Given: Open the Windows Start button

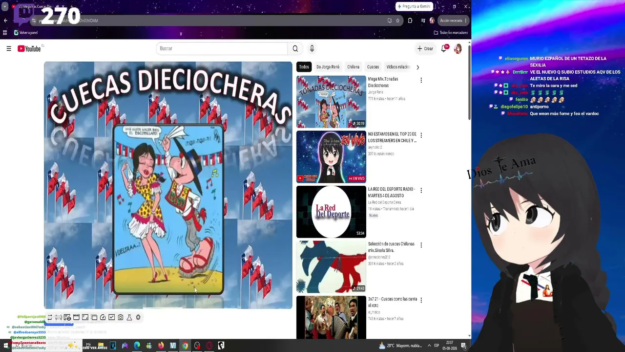Looking at the screenshot, I should coord(6,346).
